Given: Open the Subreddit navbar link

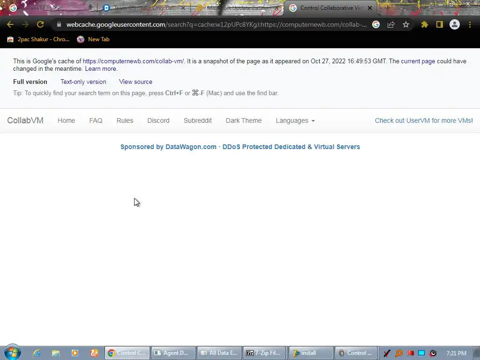Looking at the screenshot, I should [198, 120].
